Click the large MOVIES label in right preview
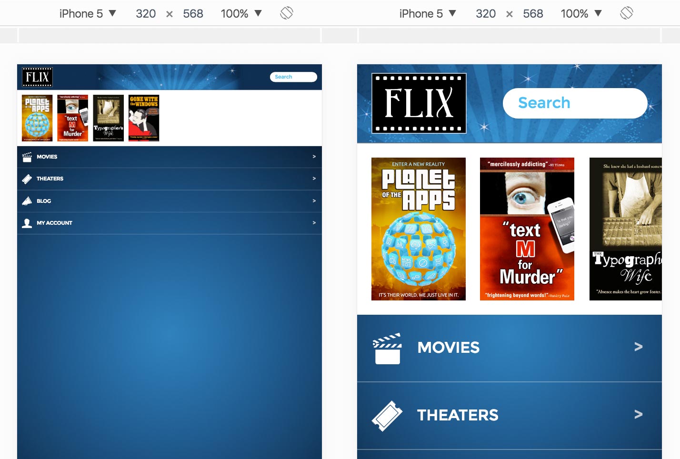Viewport: 680px width, 459px height. click(x=448, y=348)
